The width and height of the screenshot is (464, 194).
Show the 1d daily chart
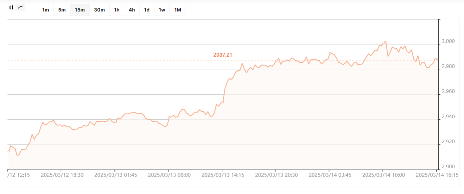(147, 10)
